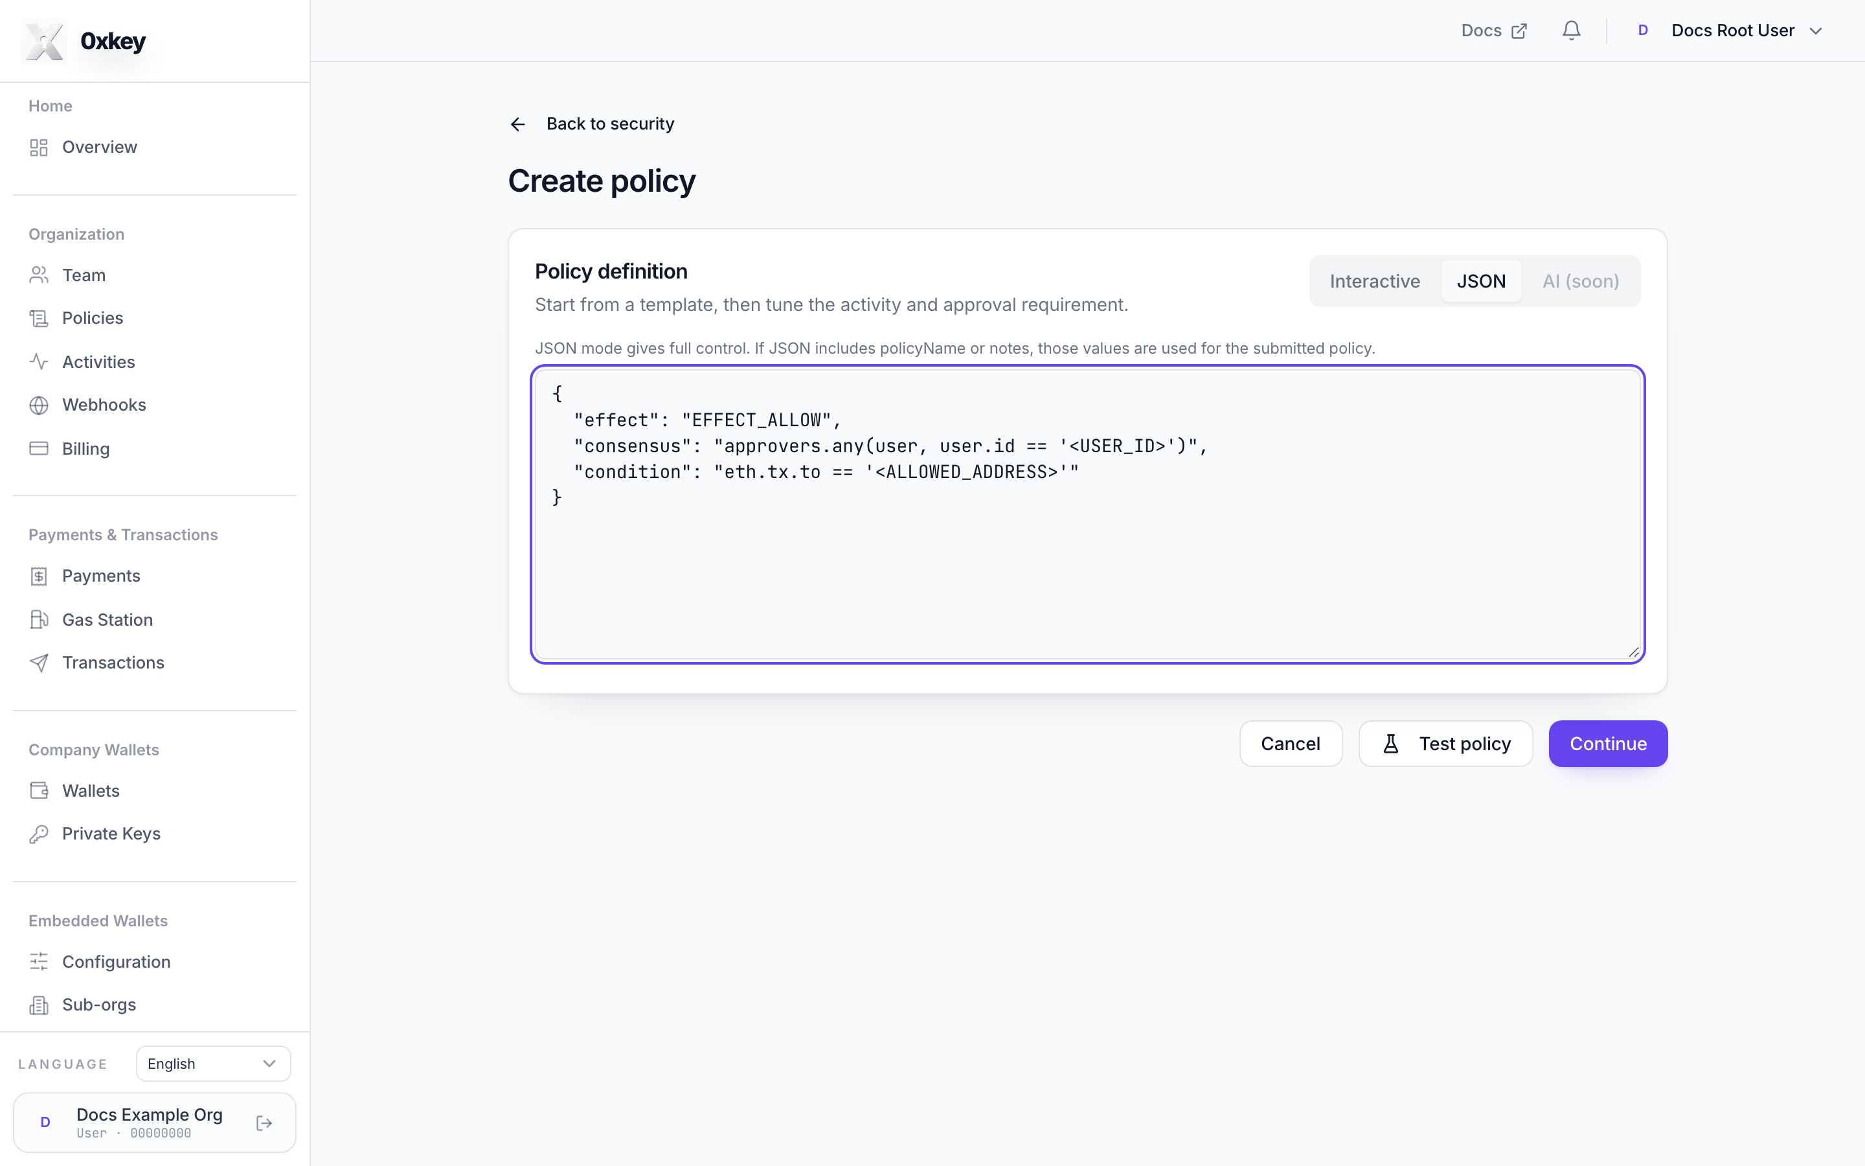
Task: Click the Cancel button
Action: (x=1290, y=744)
